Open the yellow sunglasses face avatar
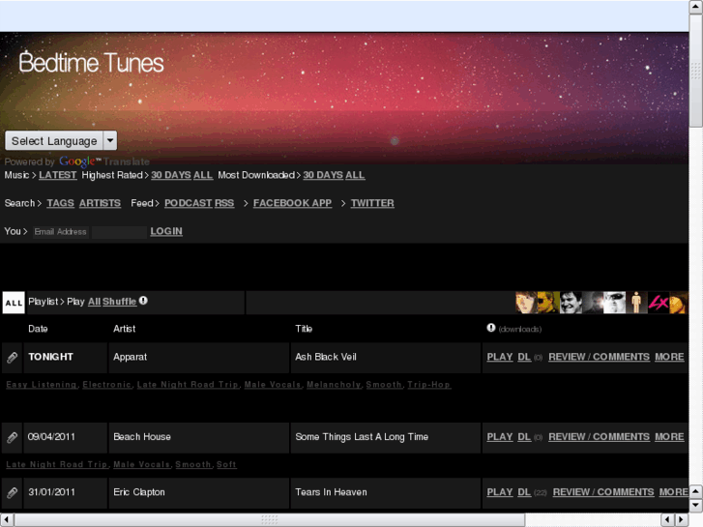 (548, 303)
